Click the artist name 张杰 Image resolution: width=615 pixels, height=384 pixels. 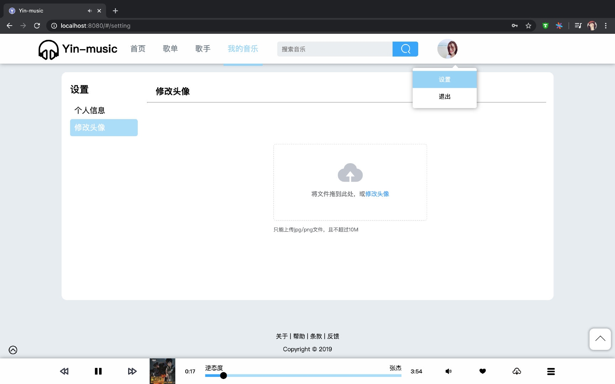tap(395, 368)
